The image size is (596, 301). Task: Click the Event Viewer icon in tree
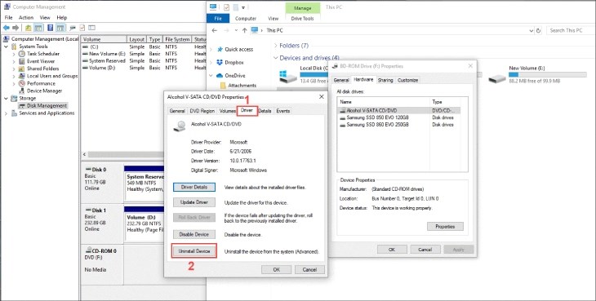coord(22,61)
